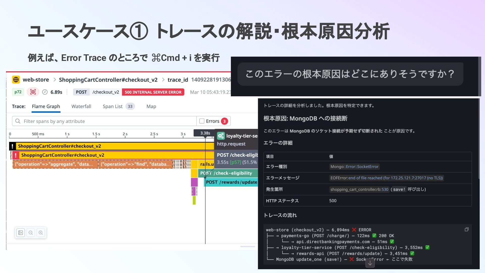Switch to the Map tab
485x273 pixels.
click(x=151, y=106)
